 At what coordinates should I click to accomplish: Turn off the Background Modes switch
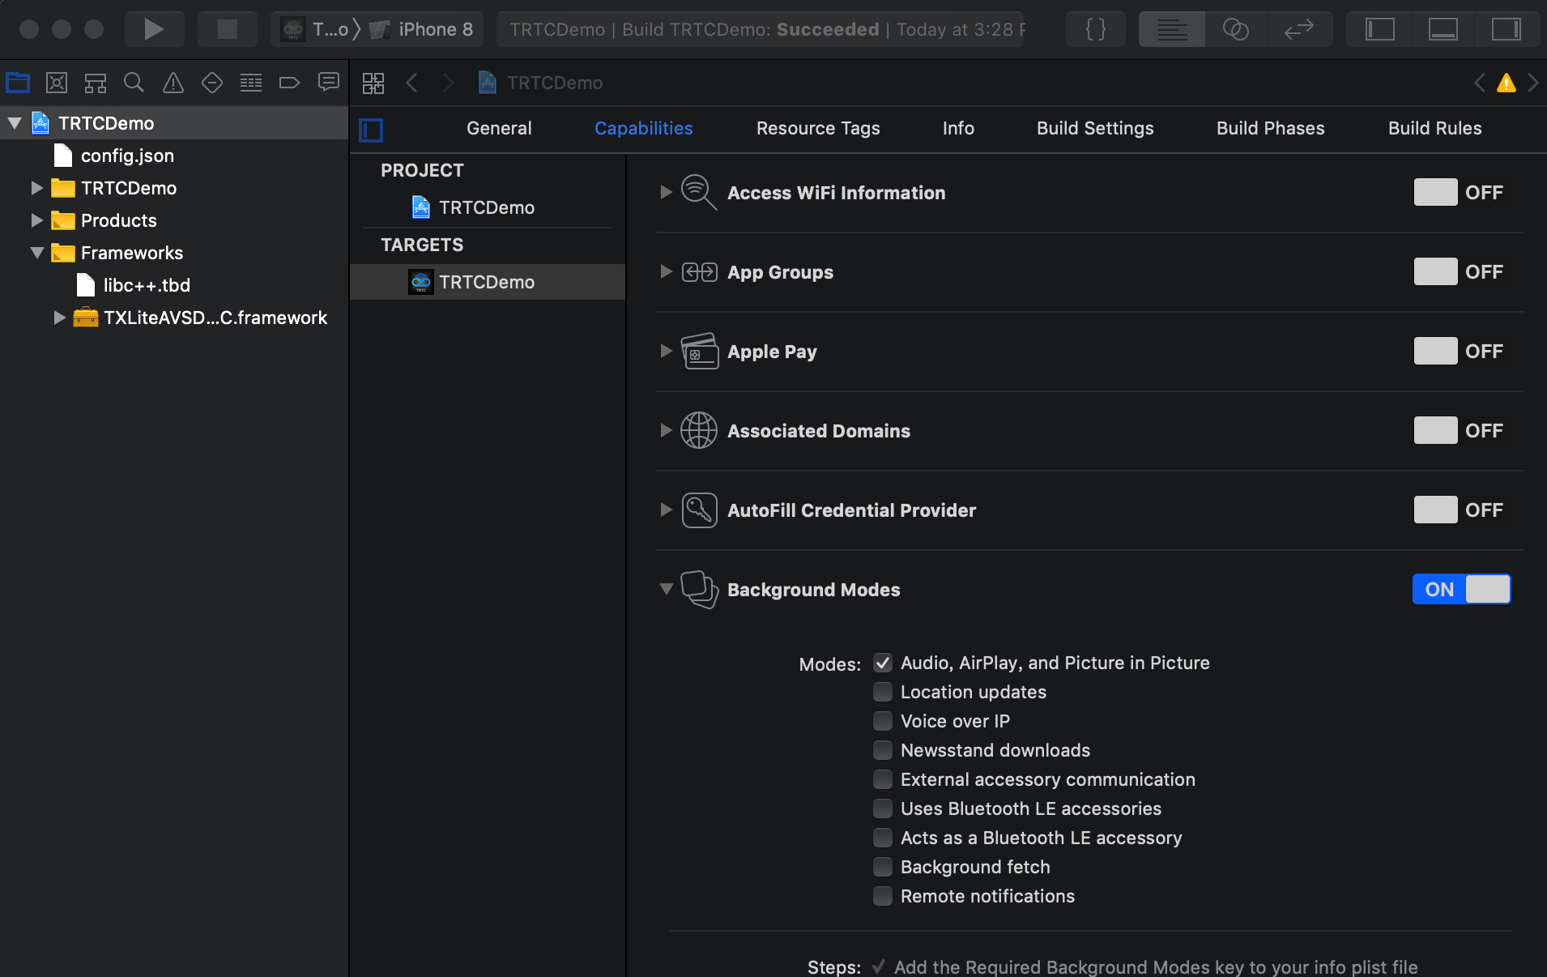(1461, 589)
